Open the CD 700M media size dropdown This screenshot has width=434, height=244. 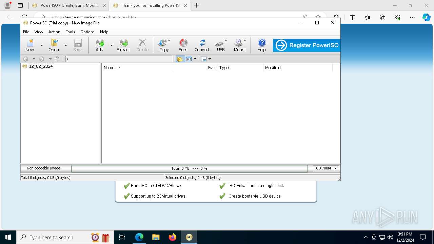click(326, 168)
